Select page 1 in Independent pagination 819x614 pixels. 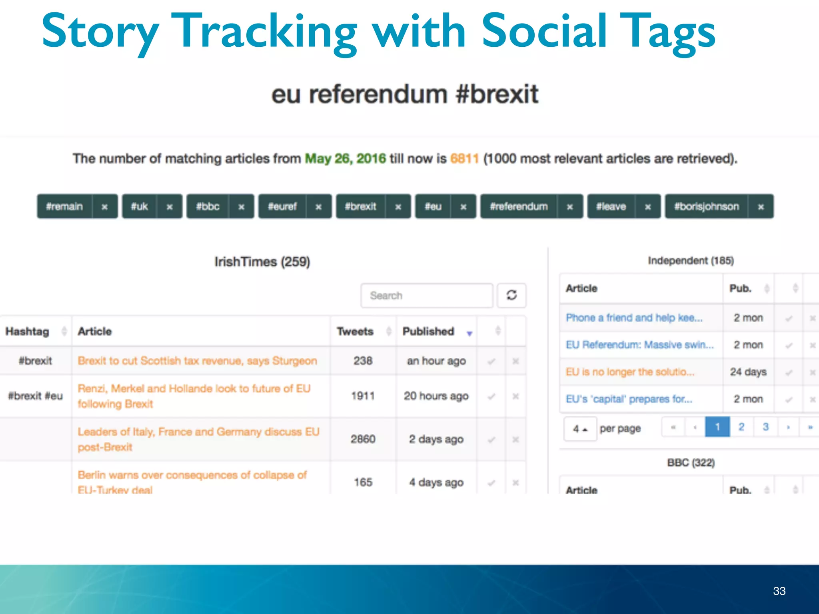click(717, 427)
